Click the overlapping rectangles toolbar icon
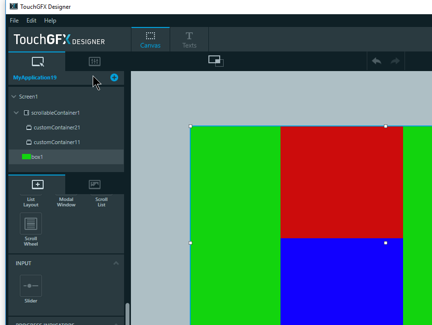 pyautogui.click(x=216, y=61)
